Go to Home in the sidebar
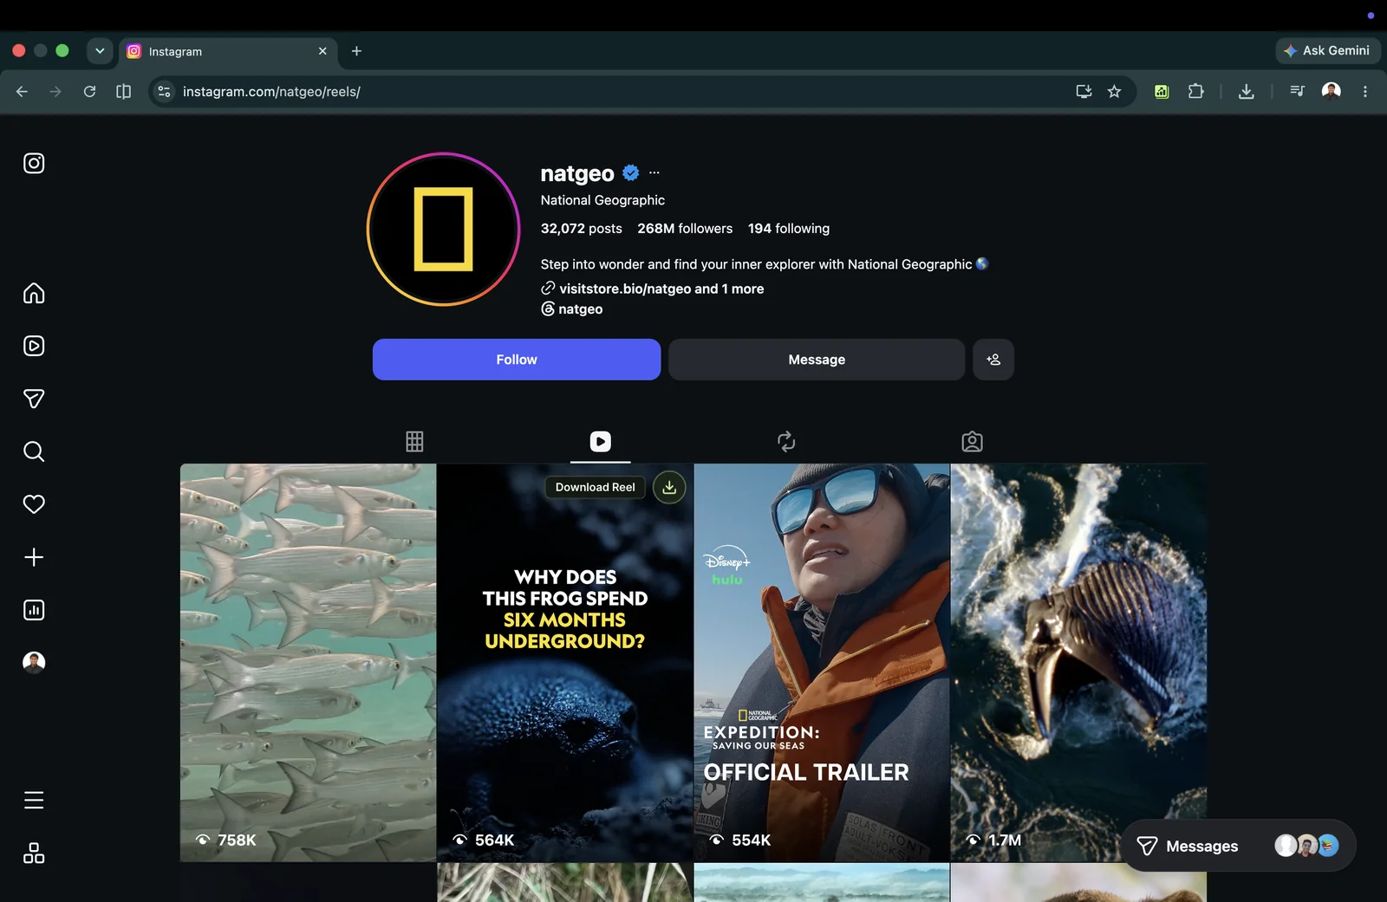This screenshot has width=1387, height=902. [x=34, y=293]
